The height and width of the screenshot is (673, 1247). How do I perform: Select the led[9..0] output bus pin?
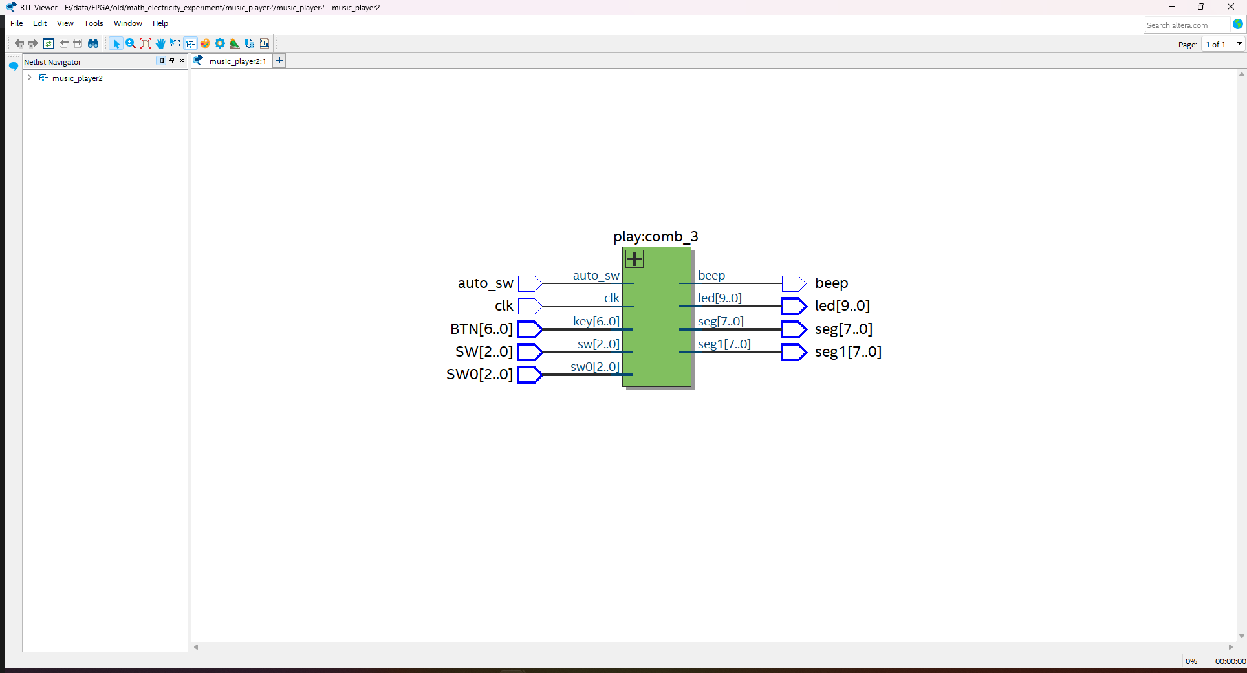coord(794,306)
